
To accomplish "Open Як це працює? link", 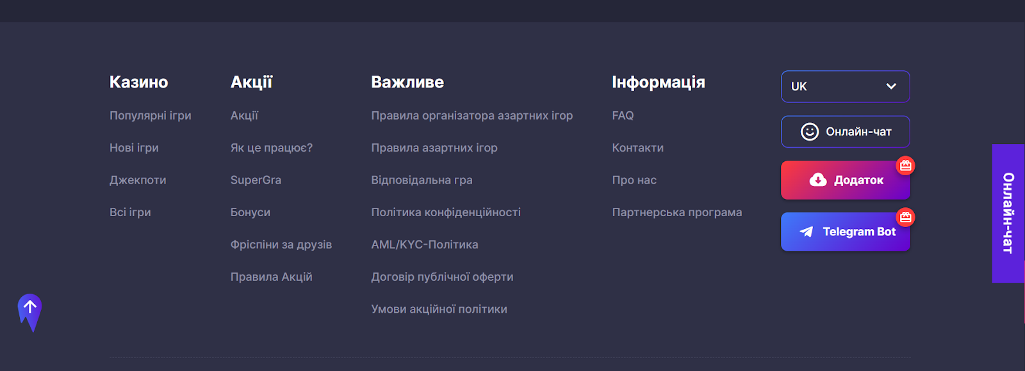I will pos(272,148).
